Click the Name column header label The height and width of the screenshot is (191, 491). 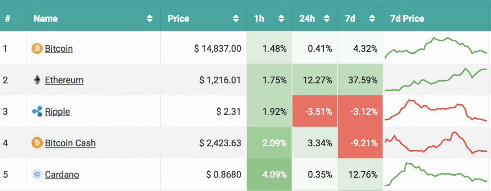tap(46, 19)
